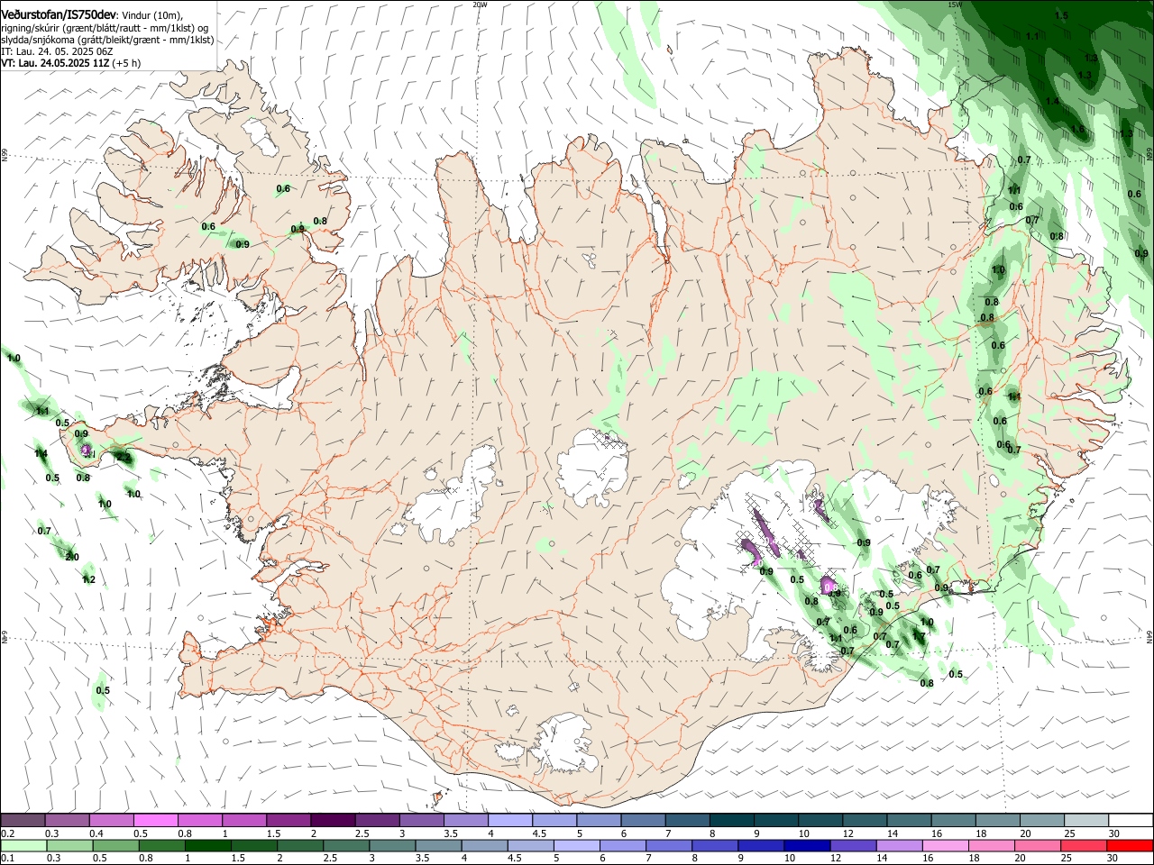The image size is (1154, 865).
Task: Click the '20W' longitude label at top
Action: (480, 5)
